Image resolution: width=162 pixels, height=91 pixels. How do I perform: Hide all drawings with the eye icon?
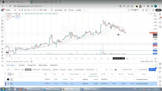click(2, 58)
